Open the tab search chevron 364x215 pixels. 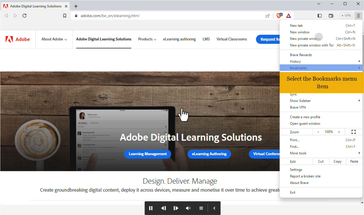click(319, 4)
